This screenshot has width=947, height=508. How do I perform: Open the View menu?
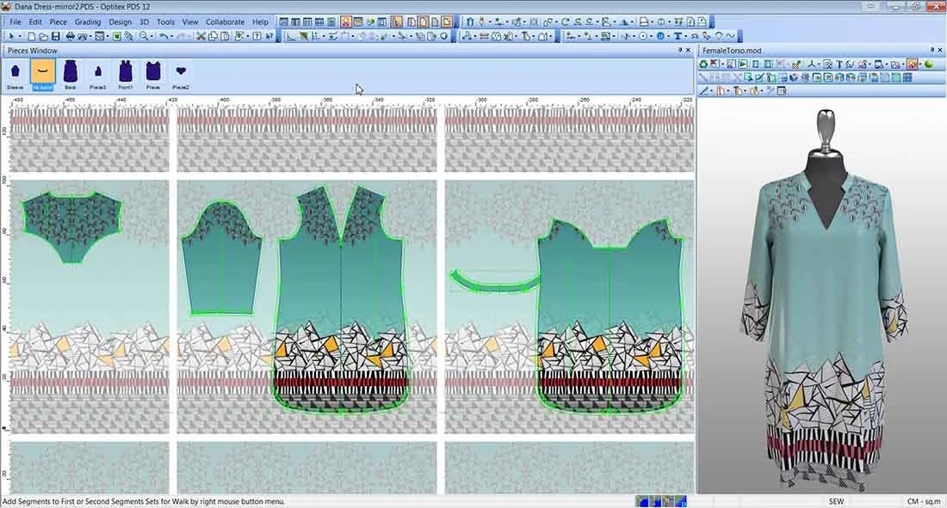tap(190, 21)
